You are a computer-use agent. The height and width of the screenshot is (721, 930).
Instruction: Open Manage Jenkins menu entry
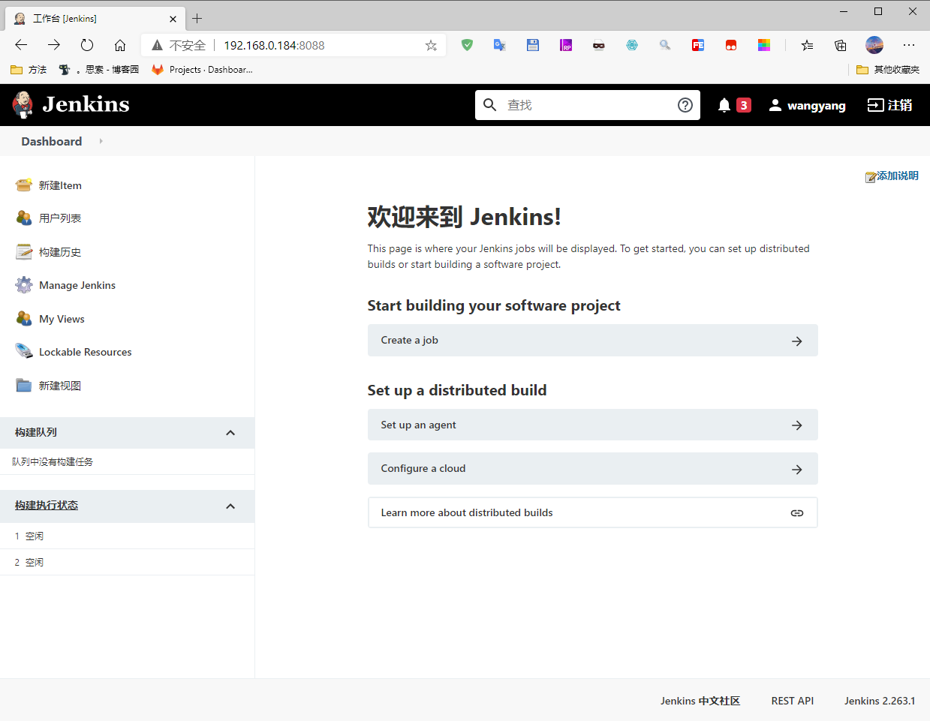[x=77, y=285]
